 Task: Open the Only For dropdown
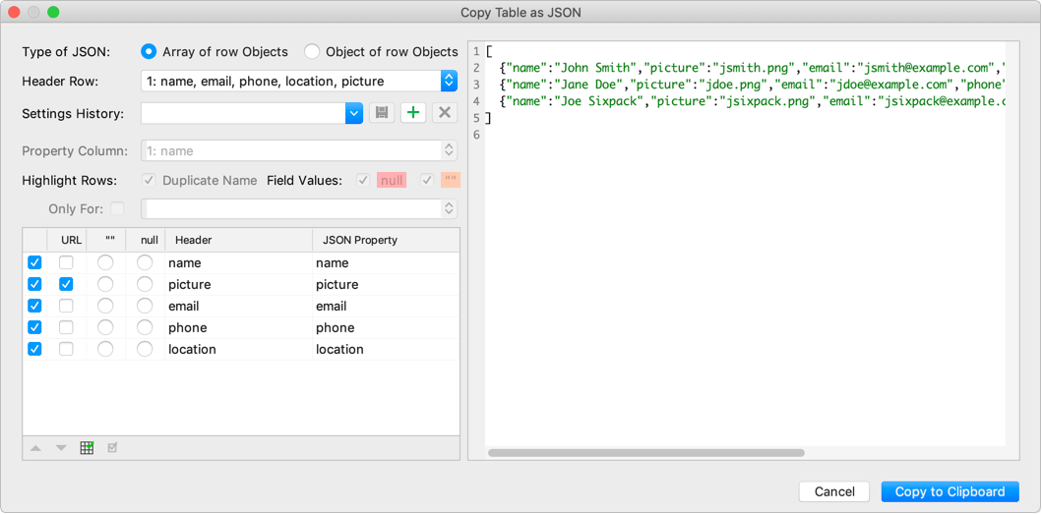(x=299, y=208)
